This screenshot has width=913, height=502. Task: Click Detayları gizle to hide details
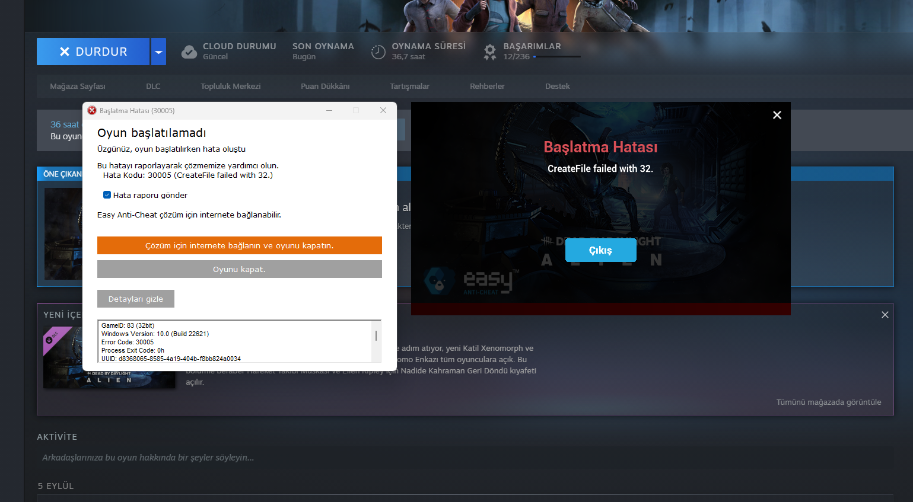click(x=136, y=299)
